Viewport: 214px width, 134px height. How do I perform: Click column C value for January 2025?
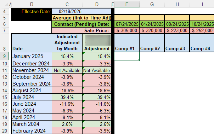pyautogui.click(x=67, y=56)
